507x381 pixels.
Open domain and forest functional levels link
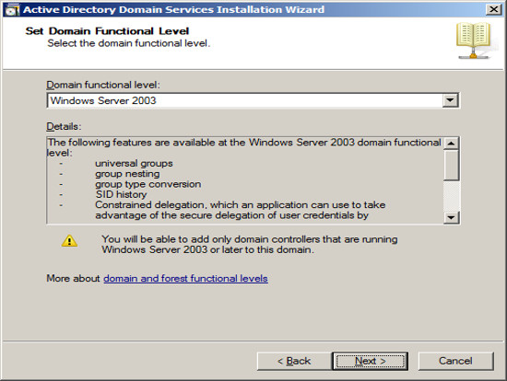point(185,278)
